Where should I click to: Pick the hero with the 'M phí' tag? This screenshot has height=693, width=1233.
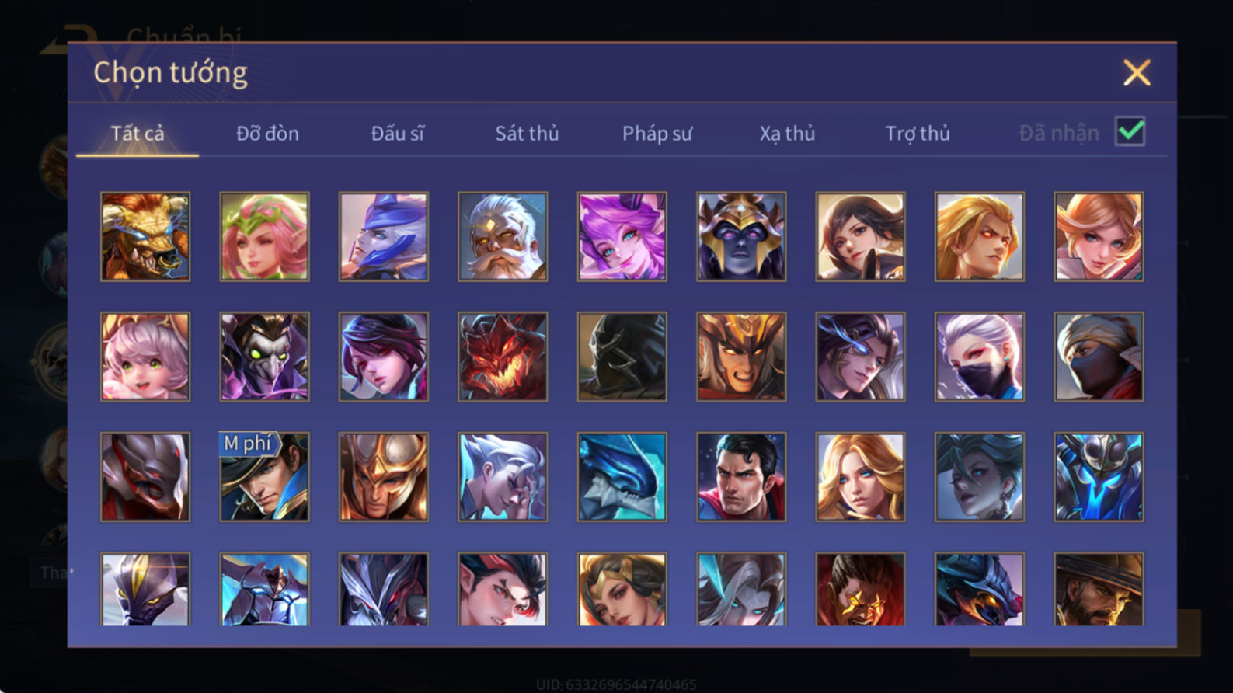pos(264,477)
